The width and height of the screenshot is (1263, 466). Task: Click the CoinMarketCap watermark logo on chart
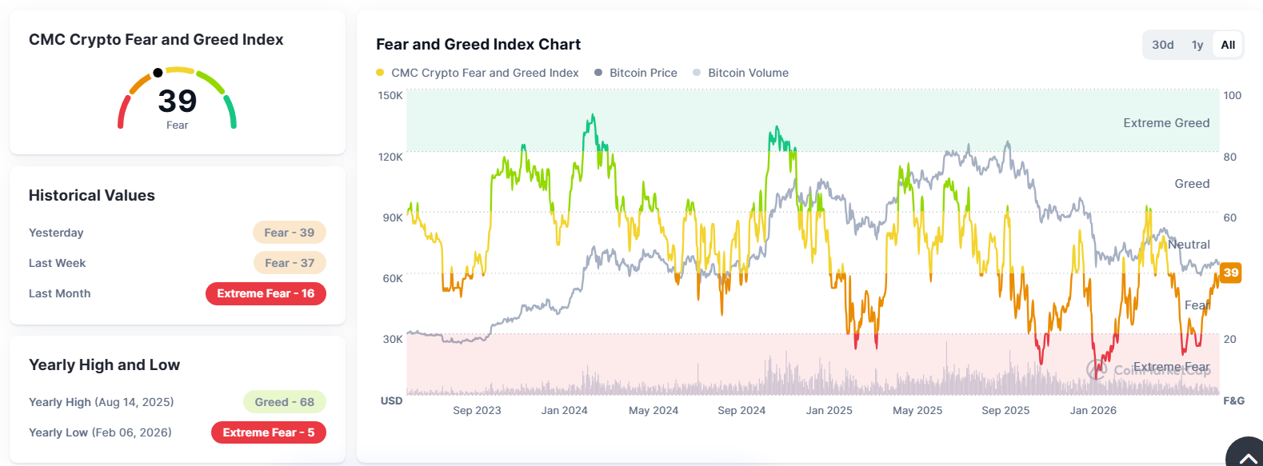click(x=1149, y=369)
